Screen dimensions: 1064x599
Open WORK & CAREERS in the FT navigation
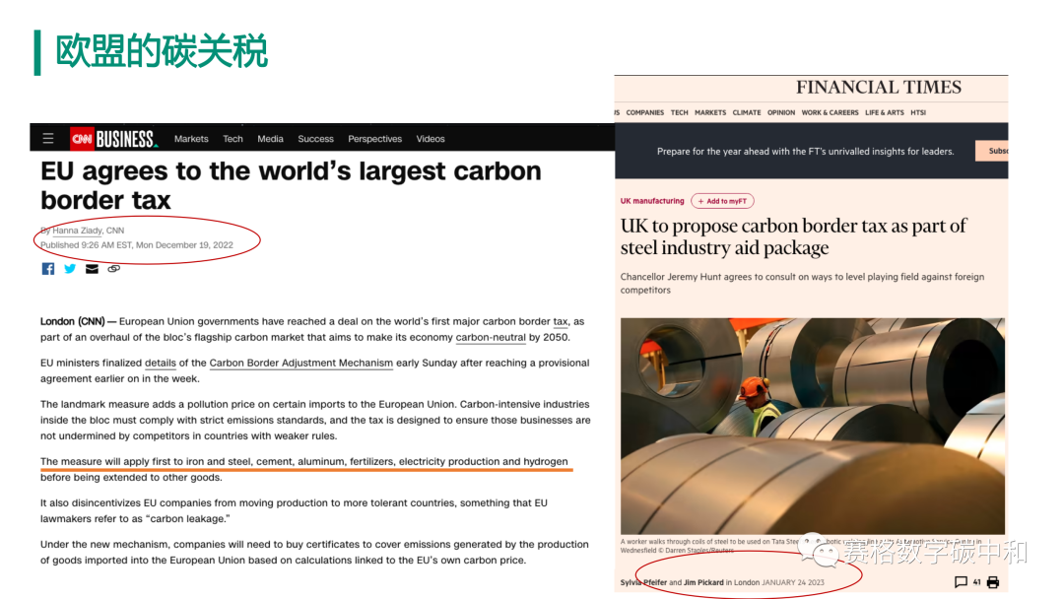tap(830, 112)
